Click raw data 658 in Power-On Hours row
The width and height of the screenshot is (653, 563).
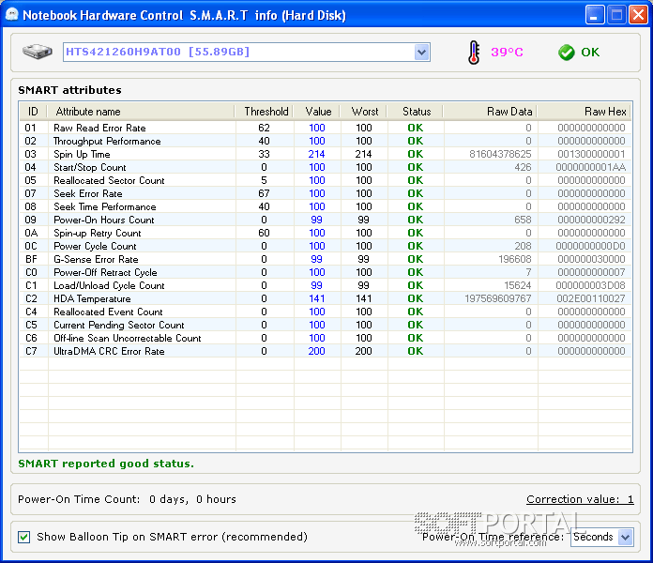(523, 220)
